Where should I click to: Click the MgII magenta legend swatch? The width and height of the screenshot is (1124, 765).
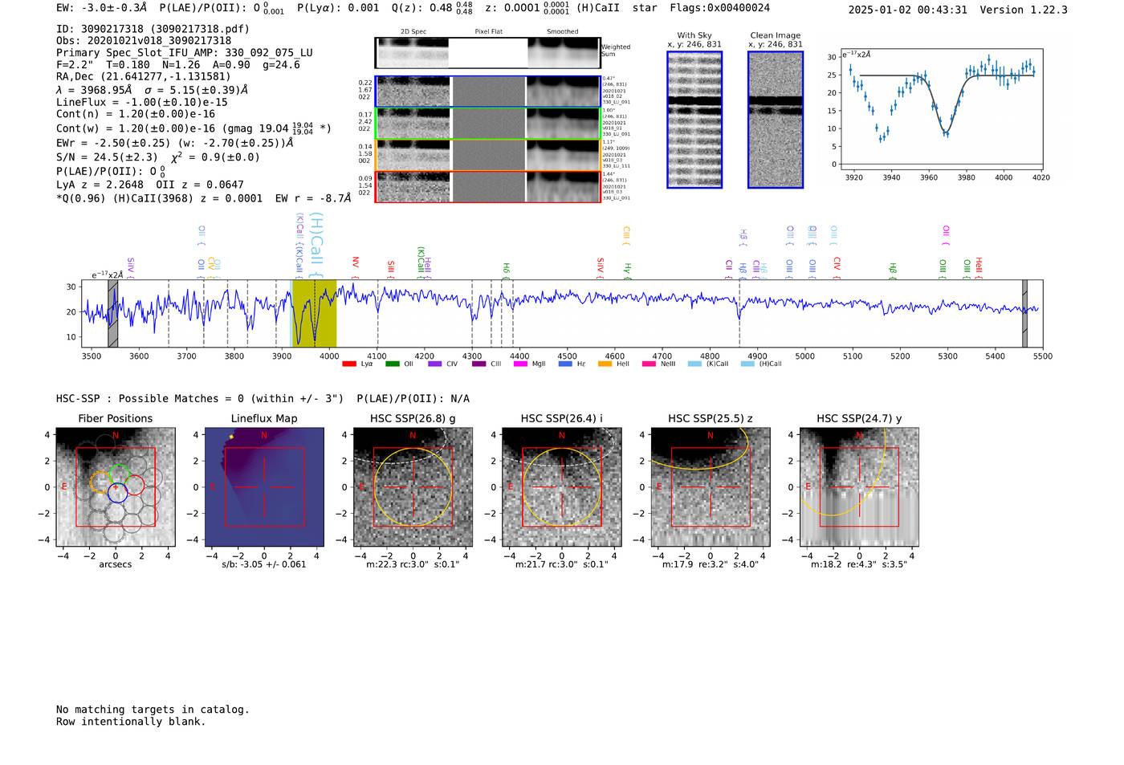(521, 364)
